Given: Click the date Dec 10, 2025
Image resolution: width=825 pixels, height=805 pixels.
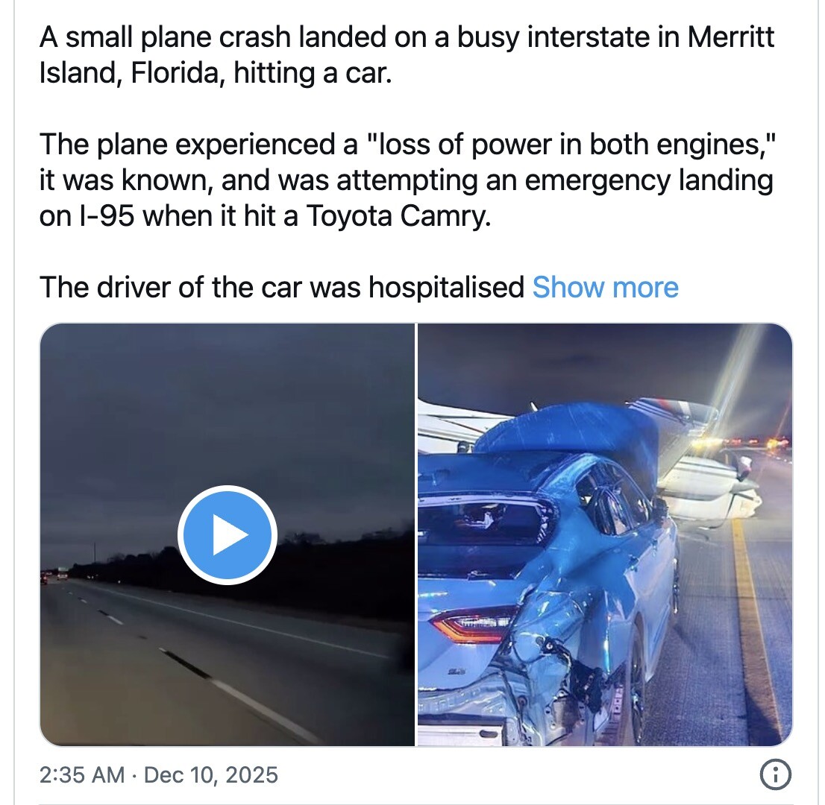Looking at the screenshot, I should coord(210,775).
